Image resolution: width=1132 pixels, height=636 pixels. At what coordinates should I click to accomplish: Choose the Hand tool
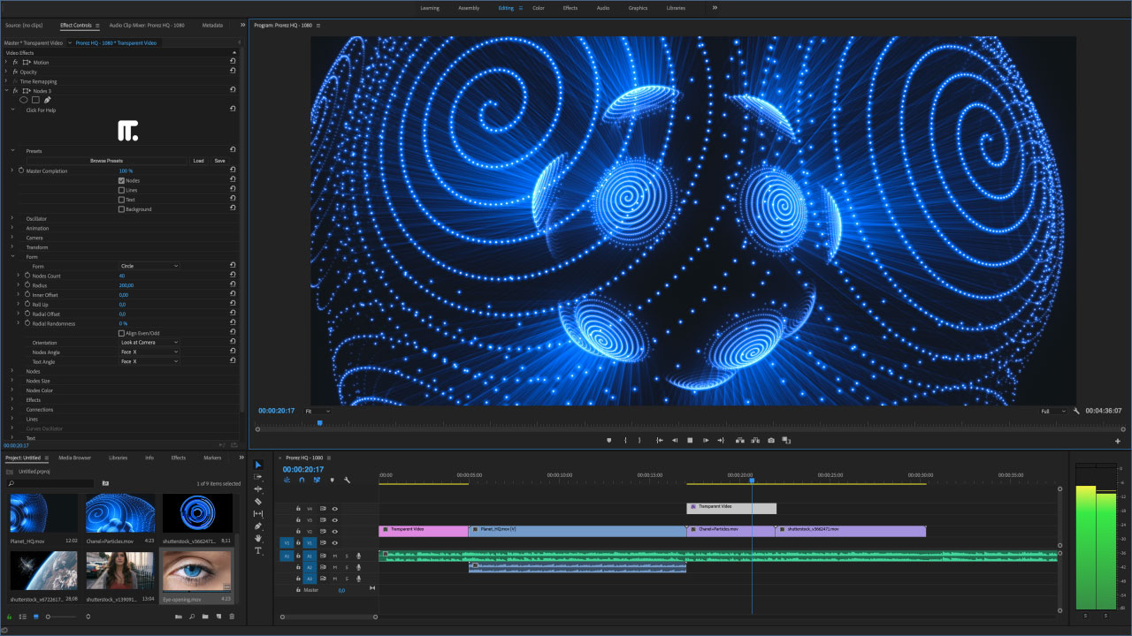[x=258, y=538]
